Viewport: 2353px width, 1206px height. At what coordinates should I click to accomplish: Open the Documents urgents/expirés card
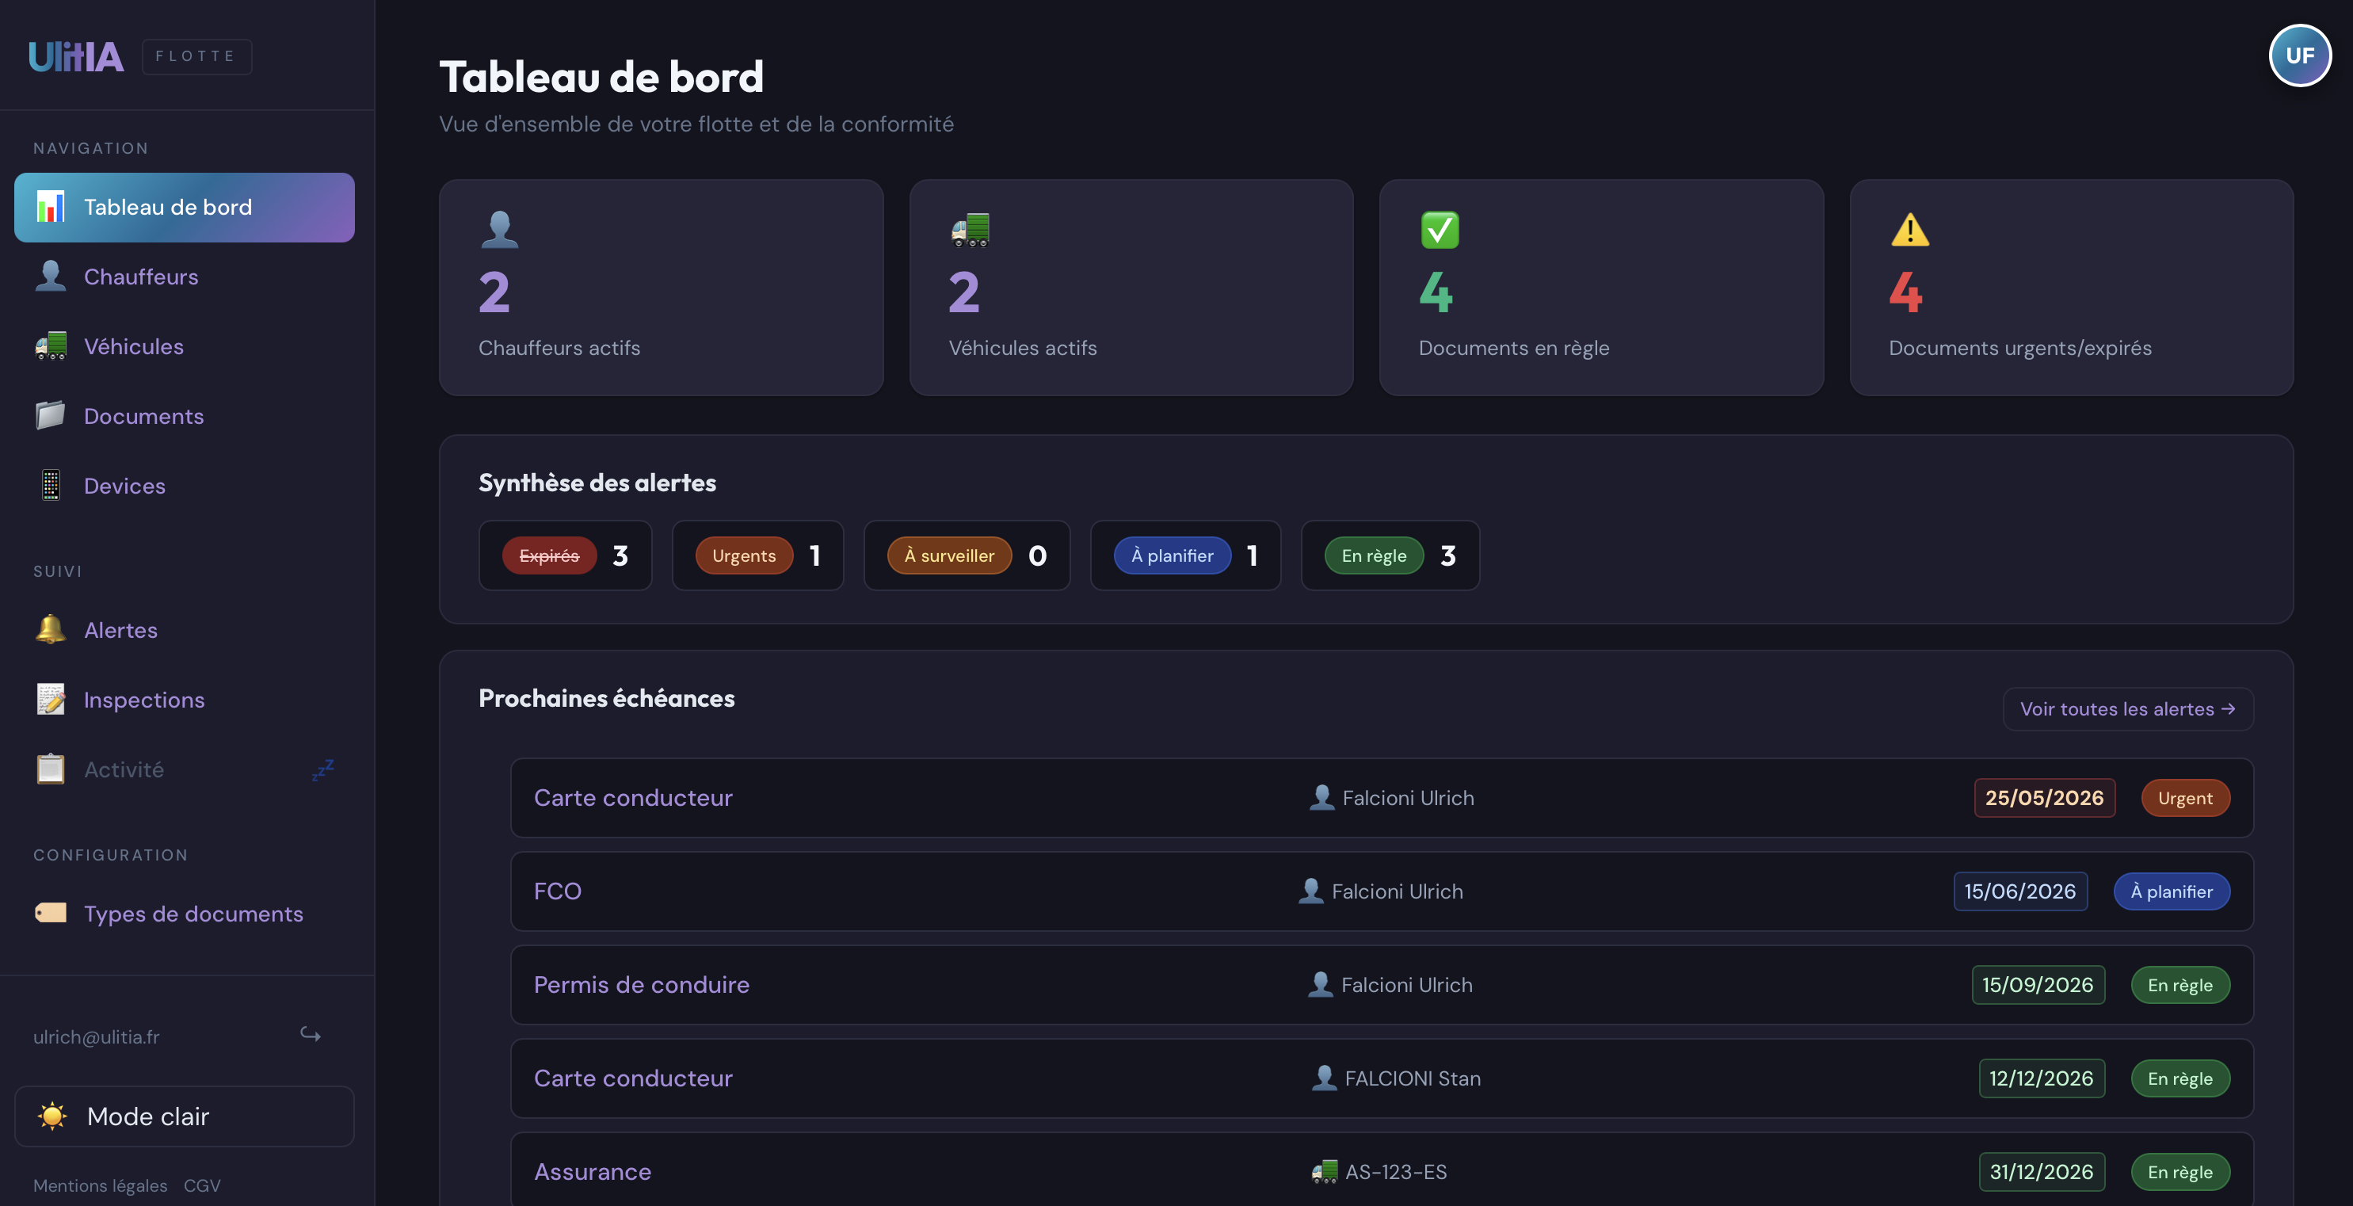point(2071,287)
